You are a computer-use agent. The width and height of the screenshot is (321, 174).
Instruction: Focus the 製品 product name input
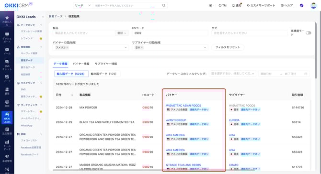tap(84, 33)
